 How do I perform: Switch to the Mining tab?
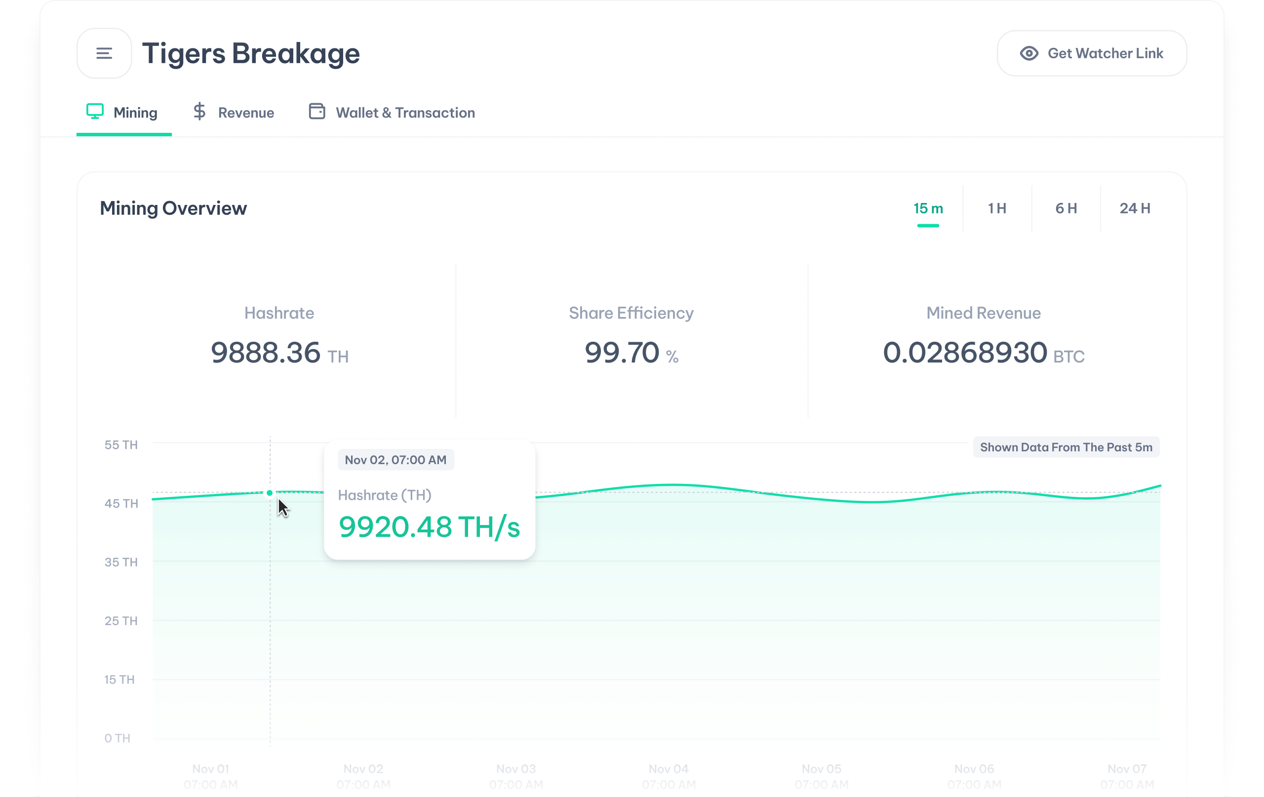click(124, 113)
